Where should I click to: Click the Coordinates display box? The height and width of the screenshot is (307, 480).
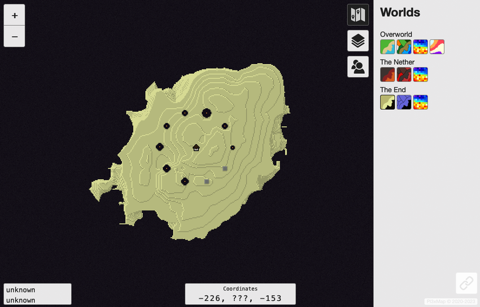tap(240, 294)
